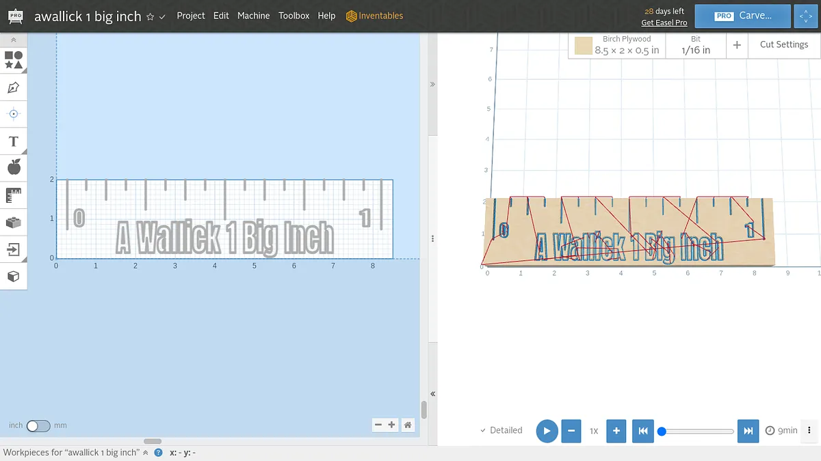821x461 pixels.
Task: Toggle the Detailed preview option
Action: point(501,430)
